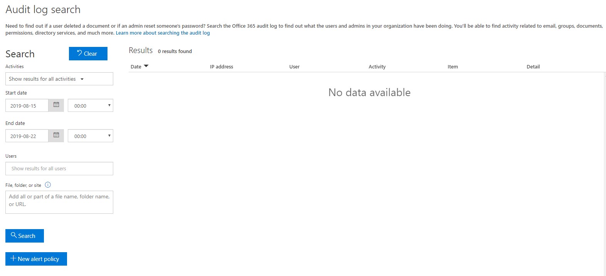Sort by Detail column header
Image resolution: width=606 pixels, height=276 pixels.
pos(533,67)
